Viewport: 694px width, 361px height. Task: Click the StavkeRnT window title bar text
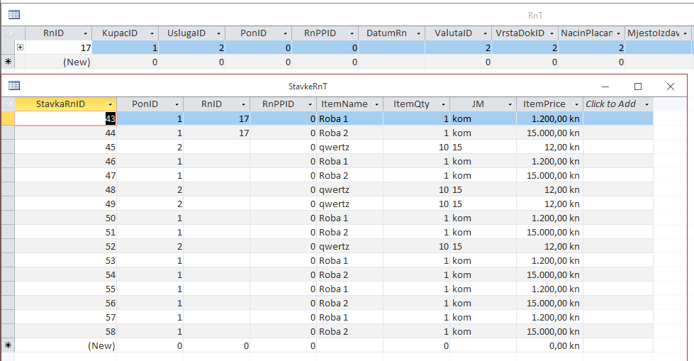click(308, 87)
